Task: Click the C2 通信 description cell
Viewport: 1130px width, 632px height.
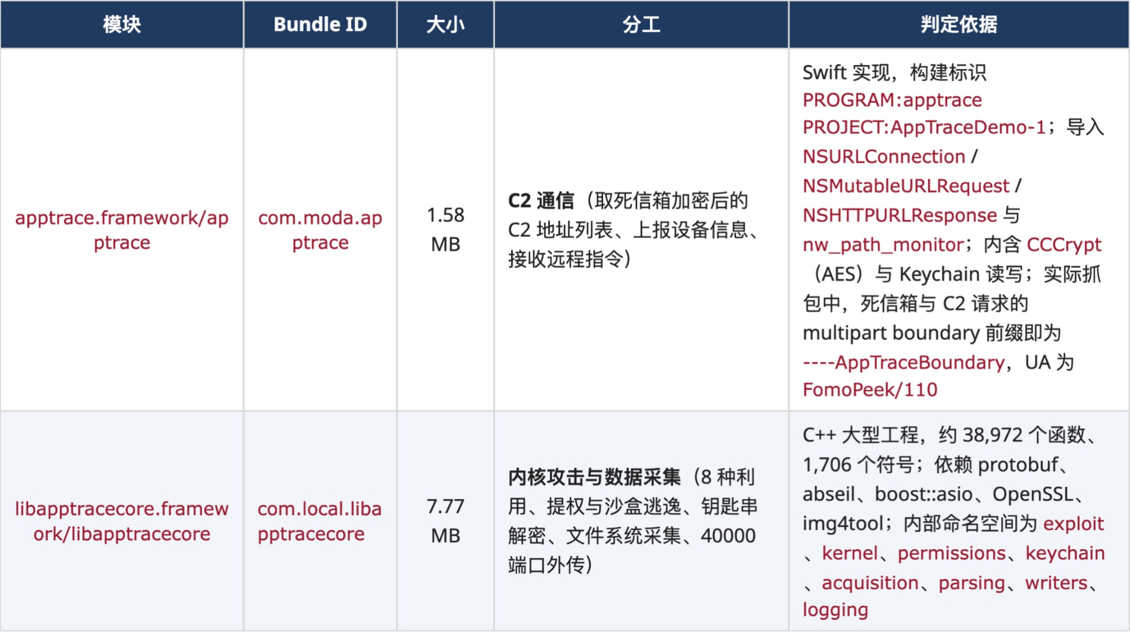Action: (x=641, y=229)
